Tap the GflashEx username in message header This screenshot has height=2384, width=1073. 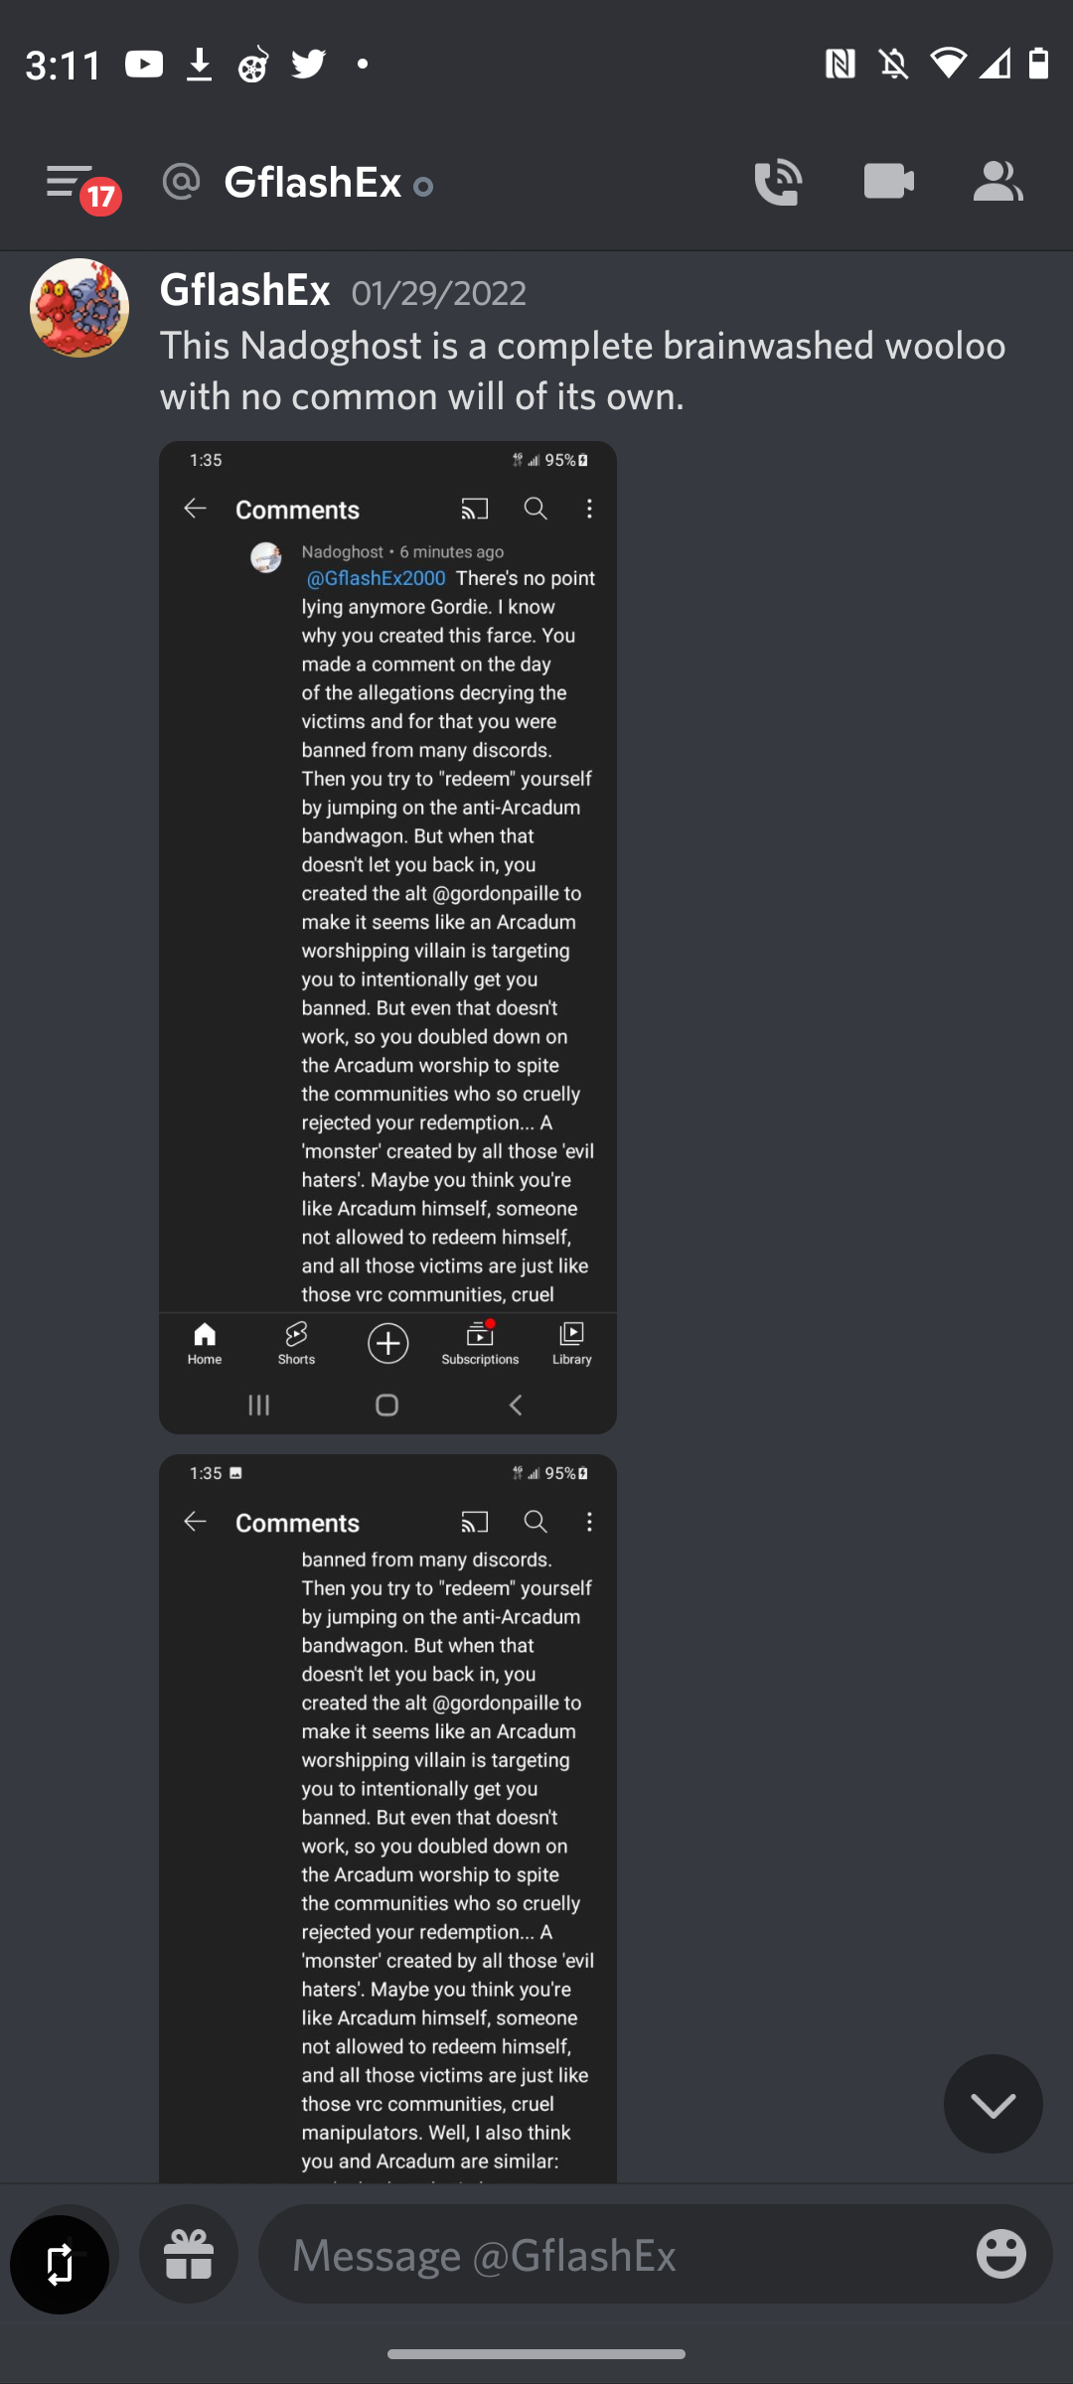[x=244, y=291]
